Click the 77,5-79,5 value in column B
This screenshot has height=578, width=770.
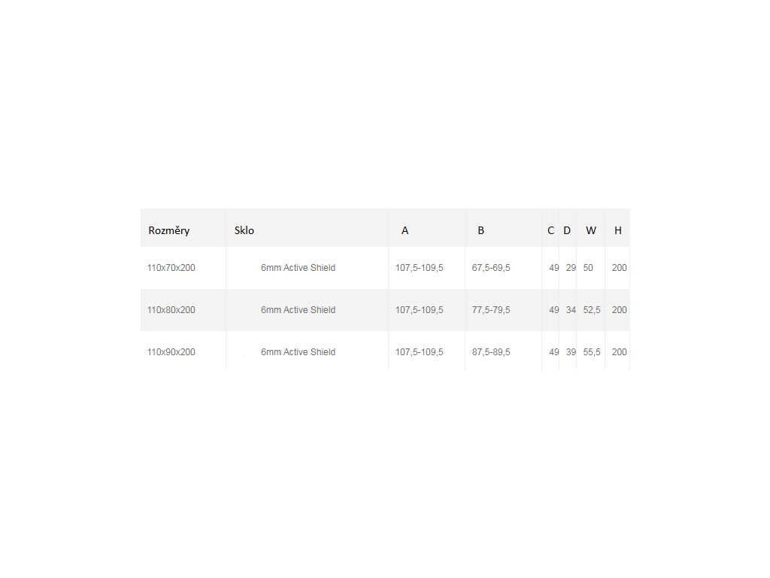point(491,310)
